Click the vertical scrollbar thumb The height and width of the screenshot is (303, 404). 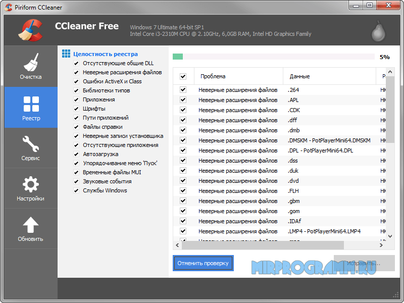(x=390, y=109)
